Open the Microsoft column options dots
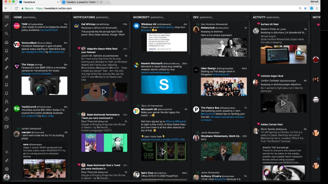Image resolution: width=328 pixels, height=184 pixels. [x=187, y=17]
